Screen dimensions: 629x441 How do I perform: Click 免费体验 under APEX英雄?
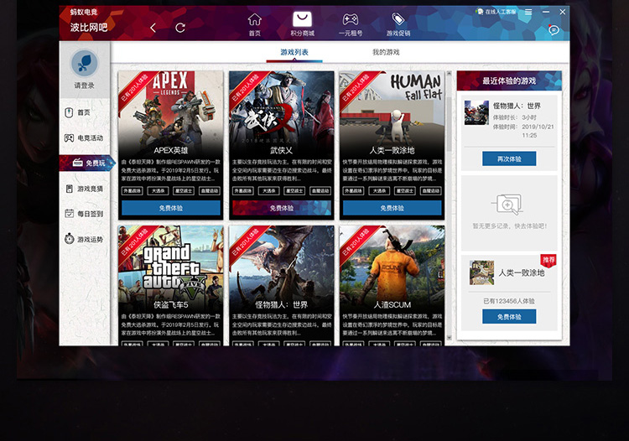[171, 208]
